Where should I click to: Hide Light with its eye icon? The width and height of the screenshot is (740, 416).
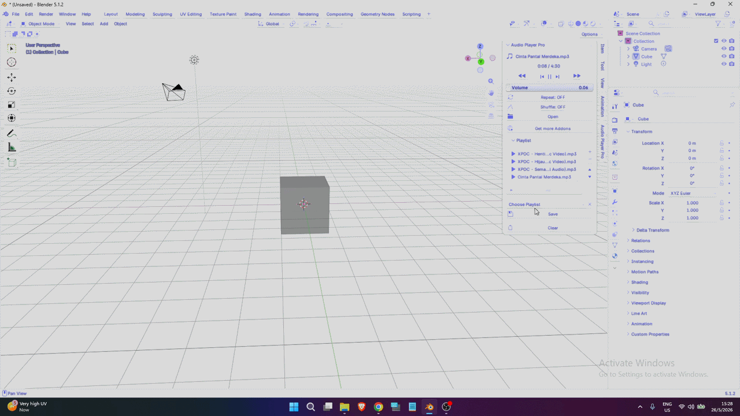point(724,64)
